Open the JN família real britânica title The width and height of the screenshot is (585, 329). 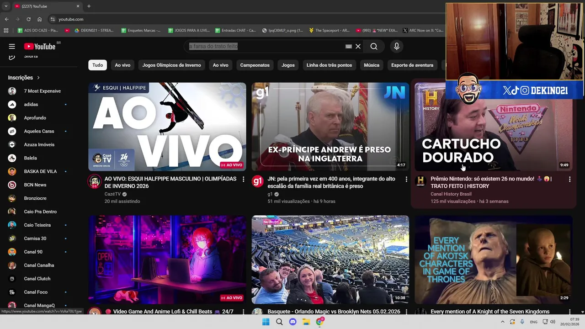pyautogui.click(x=331, y=182)
